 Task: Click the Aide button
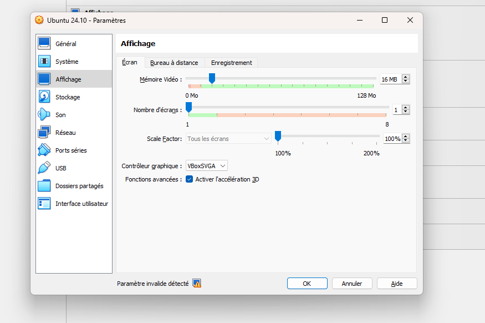(x=397, y=284)
